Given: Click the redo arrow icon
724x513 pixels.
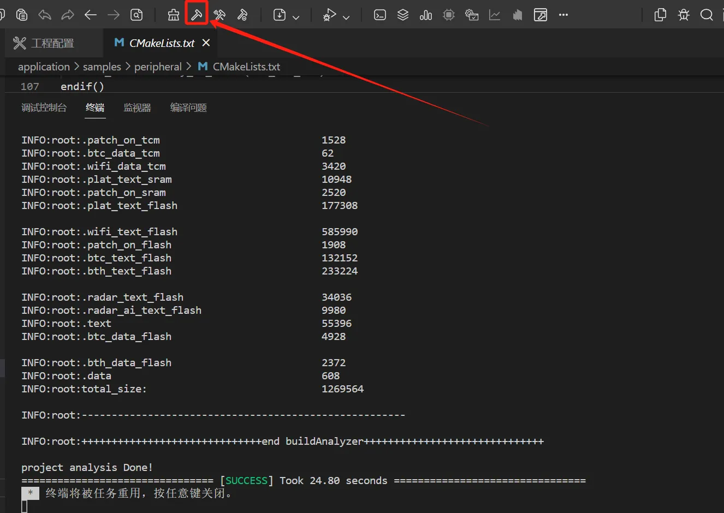Looking at the screenshot, I should 68,15.
